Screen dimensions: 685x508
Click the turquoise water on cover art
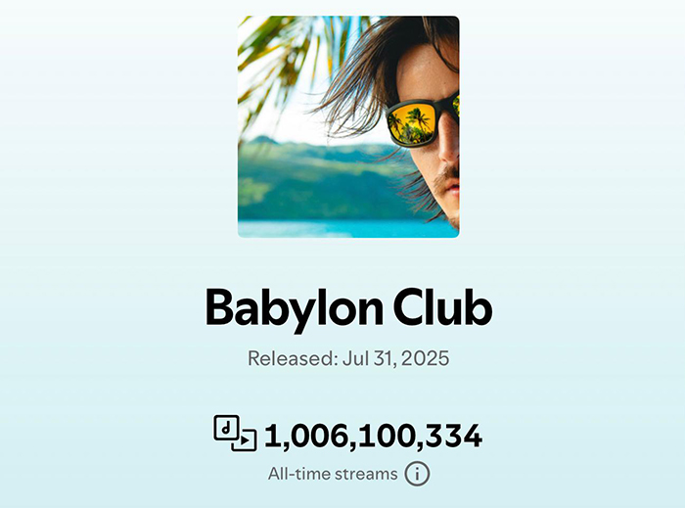point(341,228)
